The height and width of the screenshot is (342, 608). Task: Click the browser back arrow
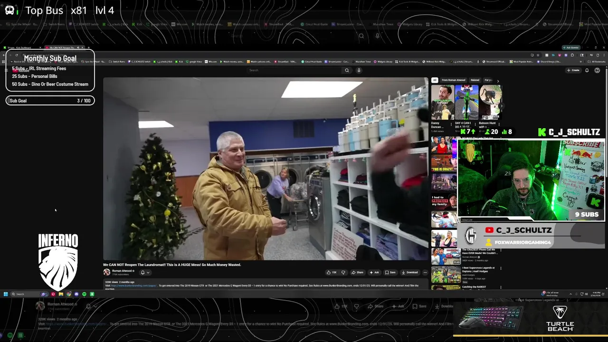[x=4, y=55]
